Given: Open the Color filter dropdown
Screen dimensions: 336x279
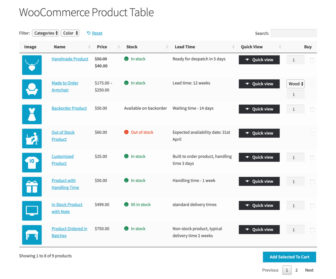Looking at the screenshot, I should tap(70, 33).
